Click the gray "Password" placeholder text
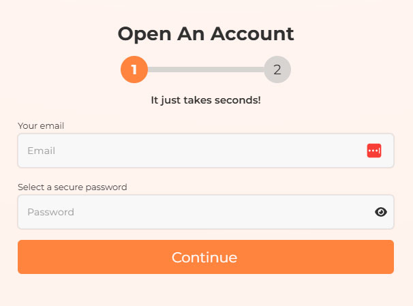 pos(50,212)
